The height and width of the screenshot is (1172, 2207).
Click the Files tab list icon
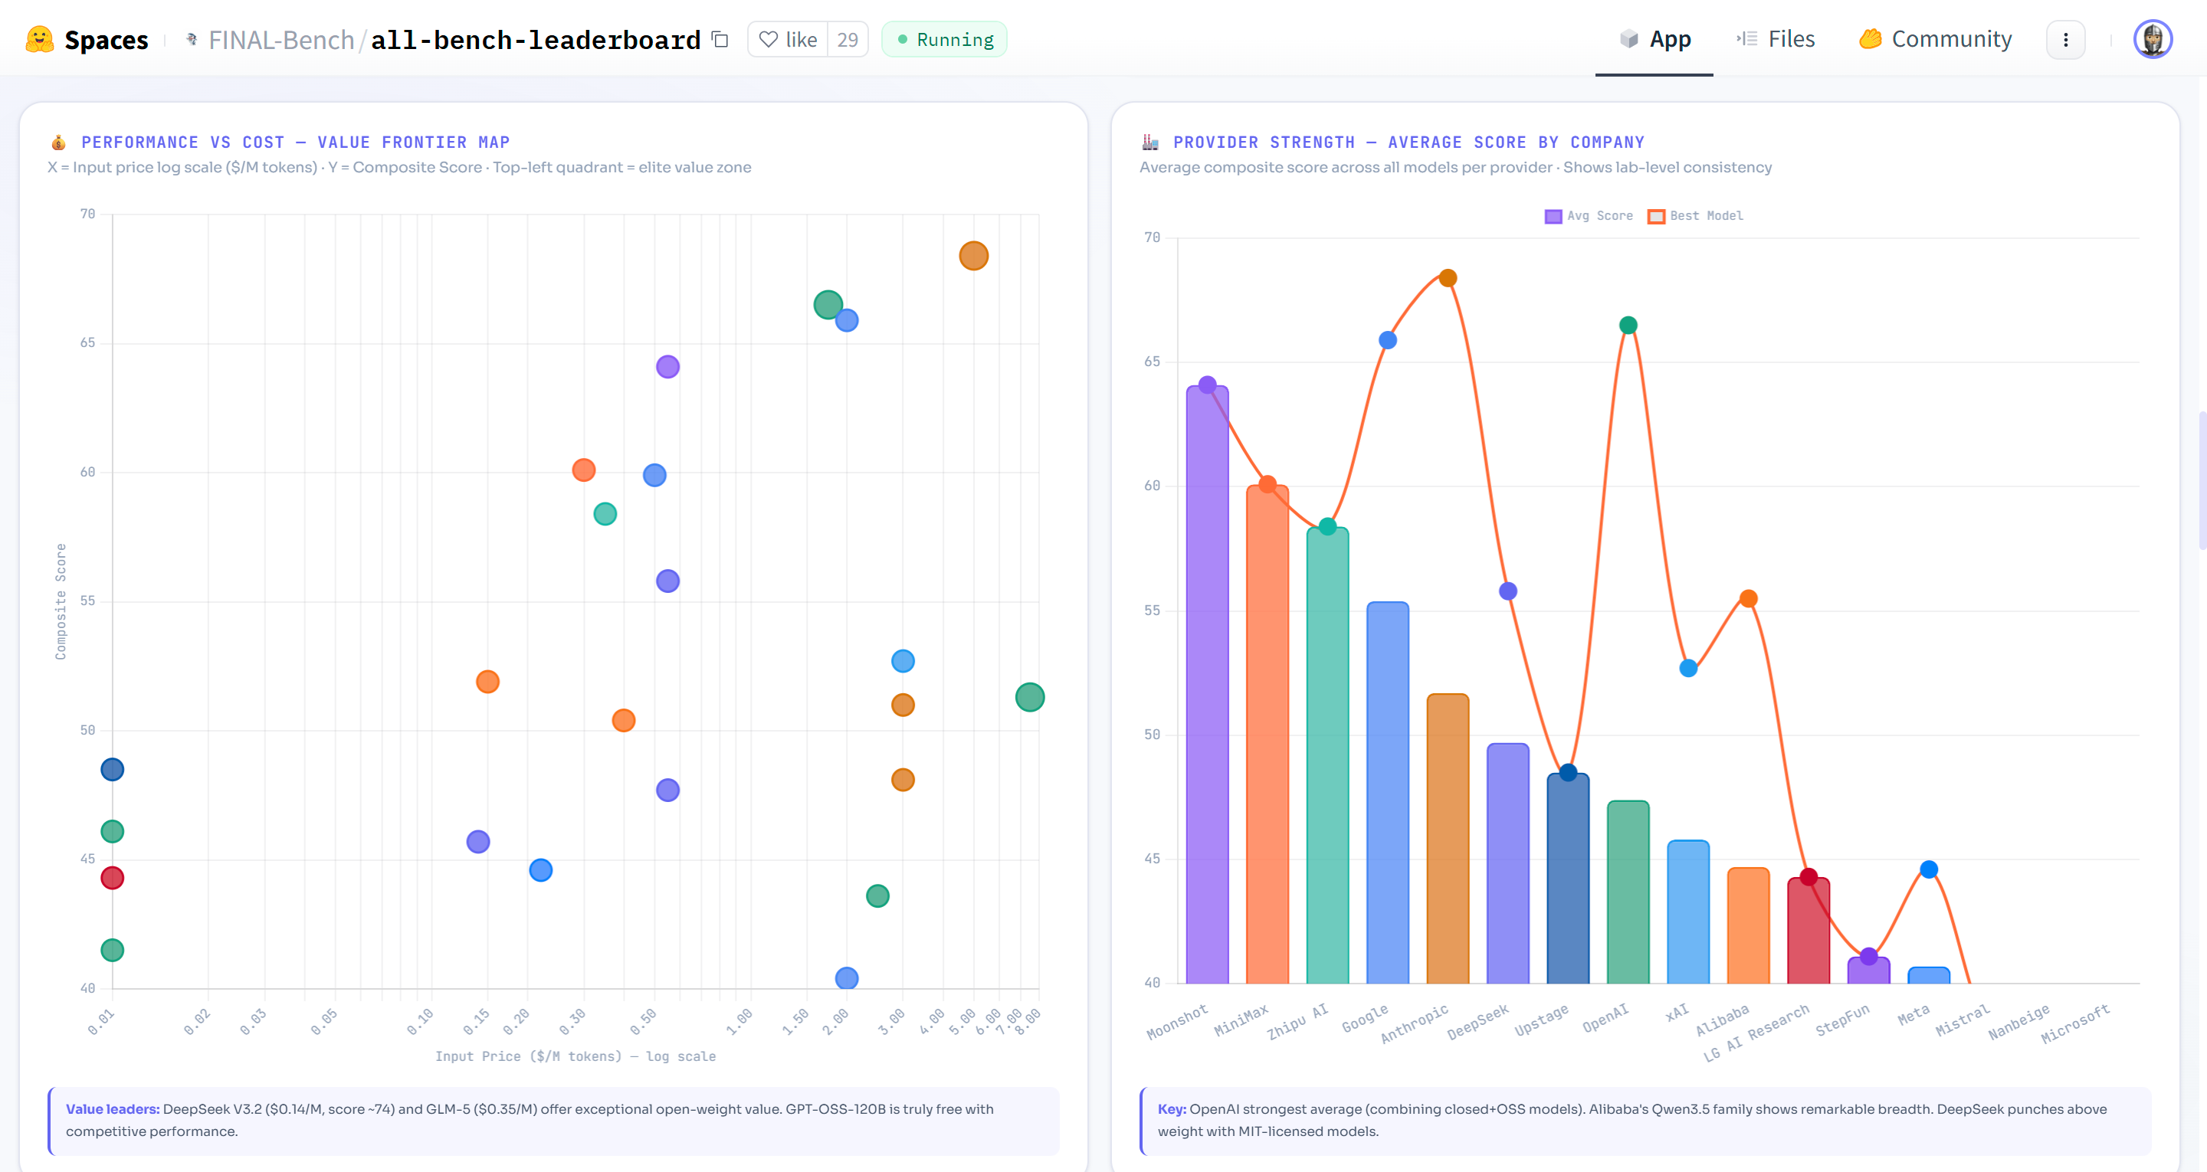coord(1747,39)
